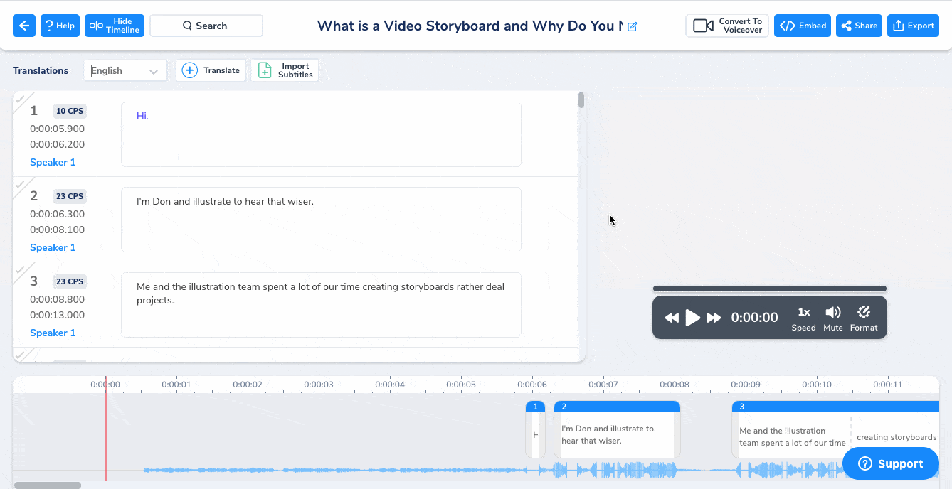Click the video progress bar
The height and width of the screenshot is (489, 952).
coord(770,289)
